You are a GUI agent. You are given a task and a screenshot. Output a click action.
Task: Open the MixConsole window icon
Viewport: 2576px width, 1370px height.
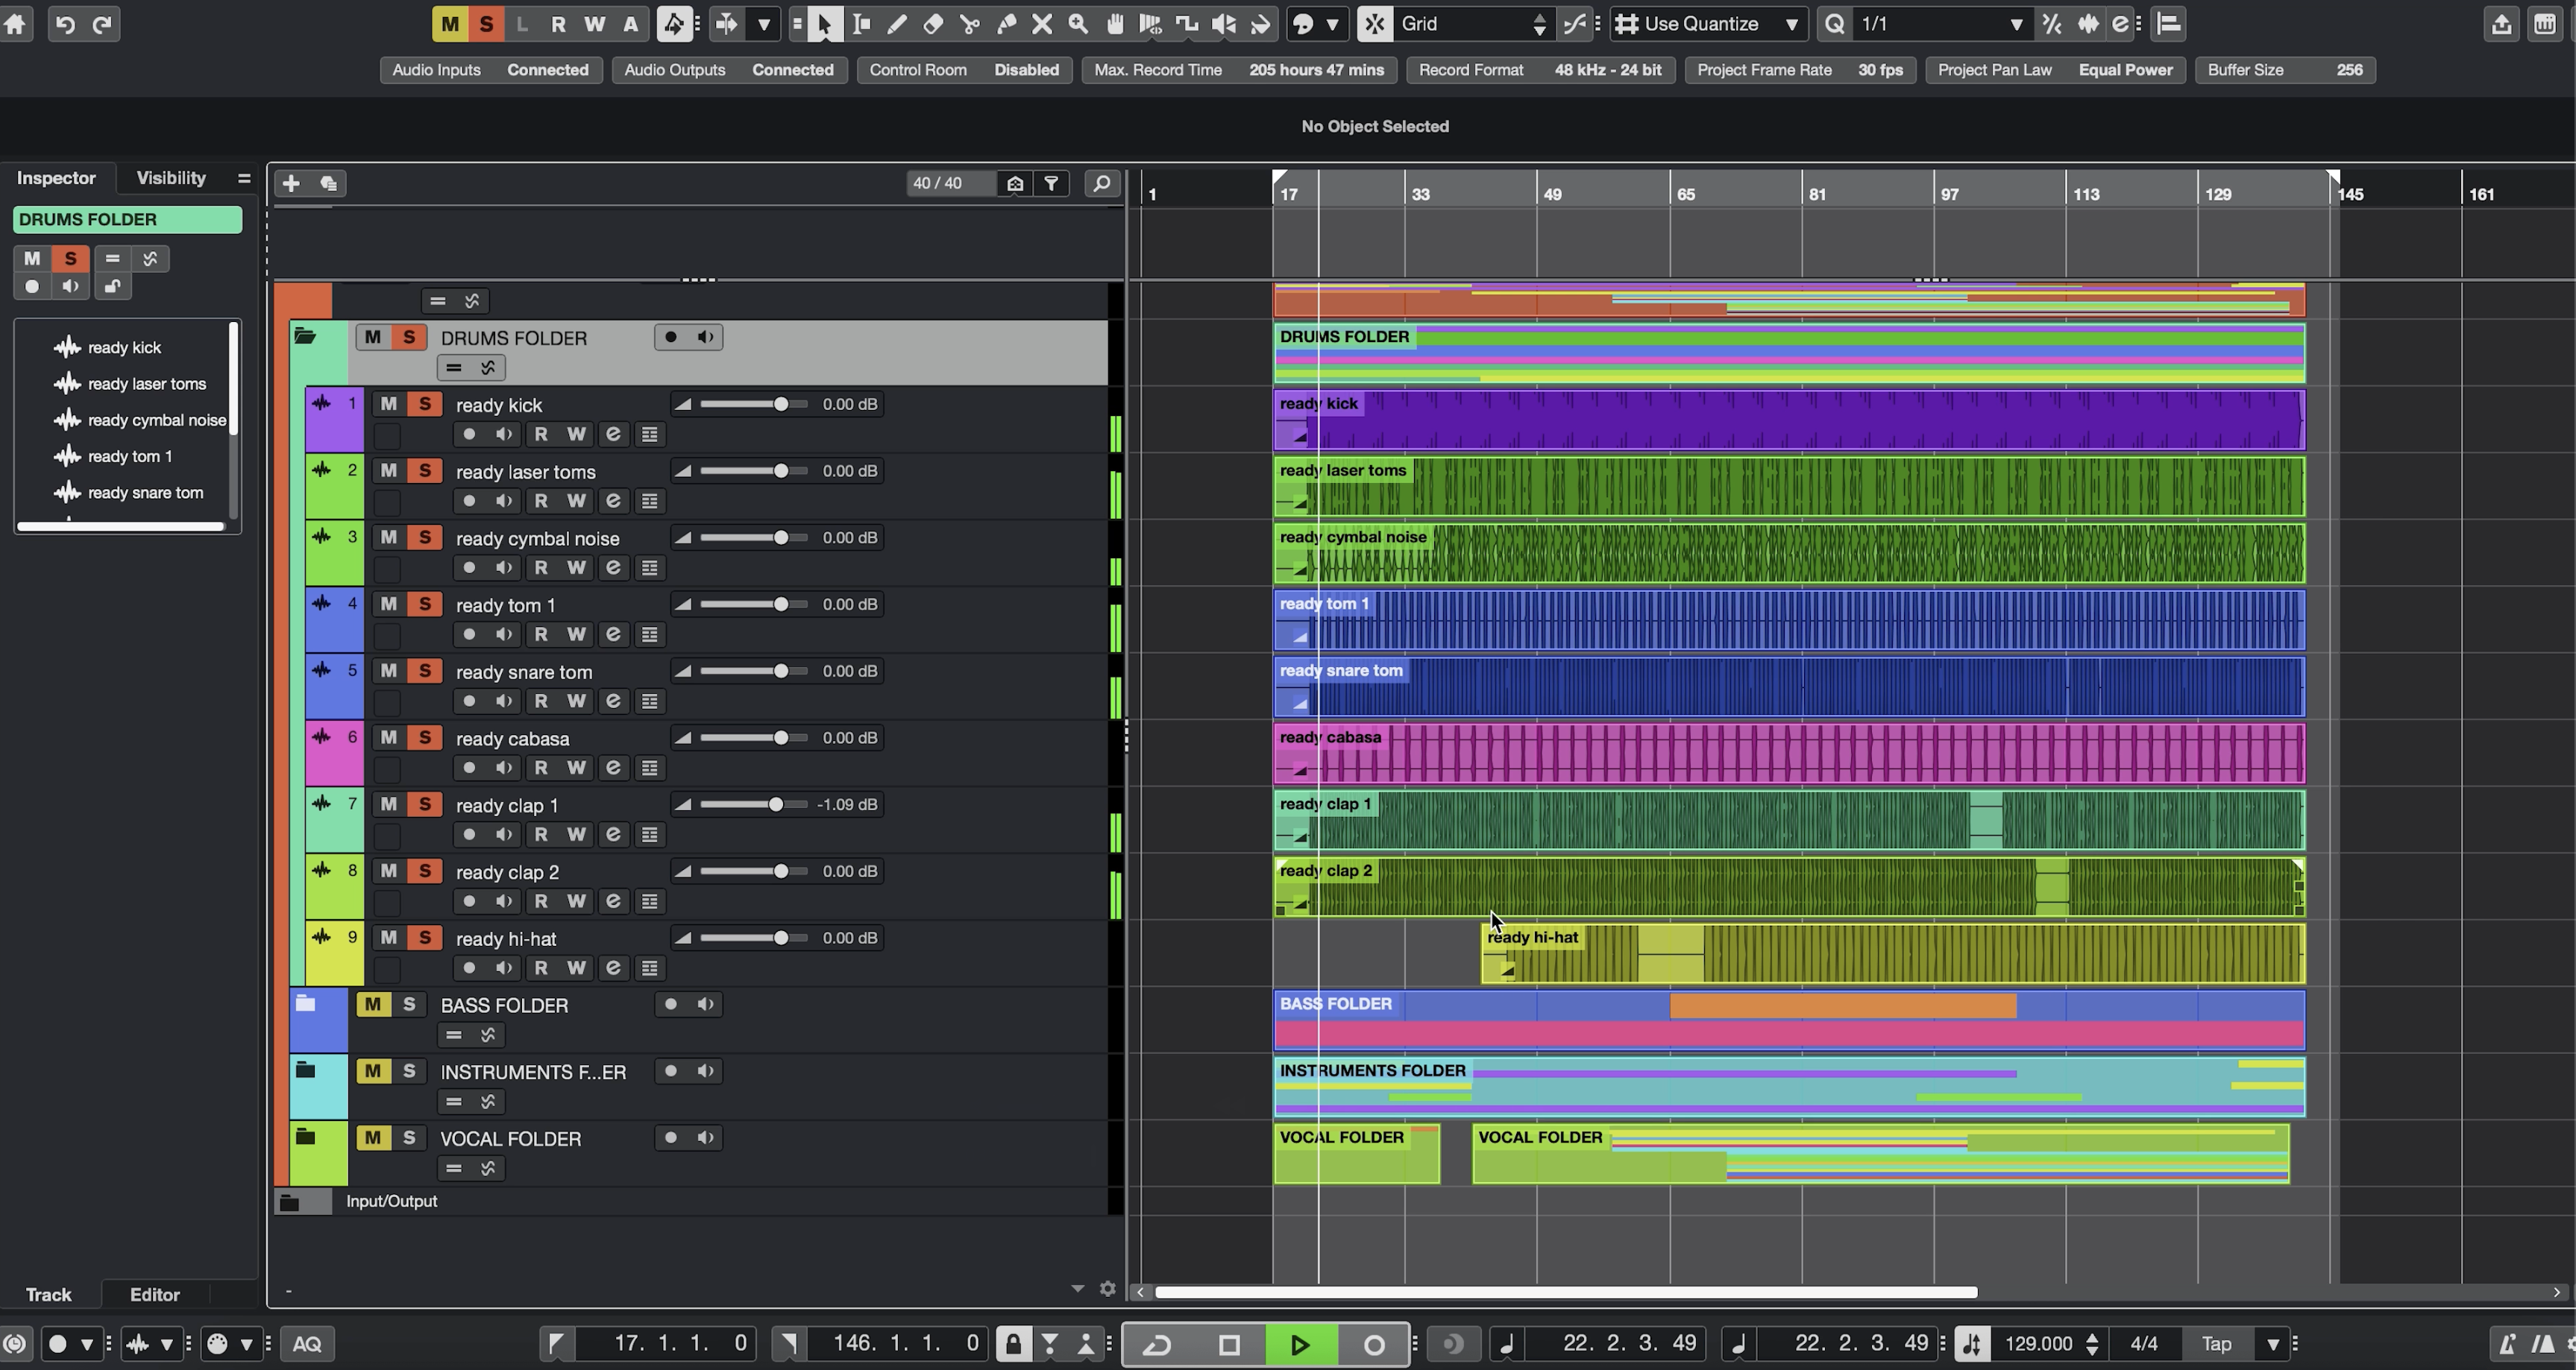point(2545,24)
